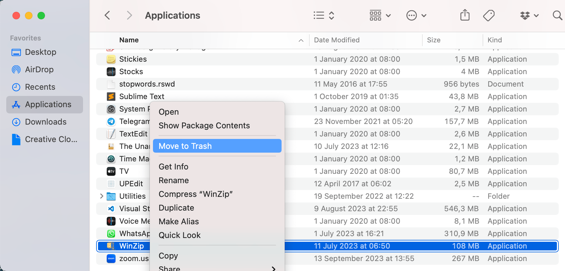Click the Stickies app icon
This screenshot has height=271, width=565.
(111, 59)
